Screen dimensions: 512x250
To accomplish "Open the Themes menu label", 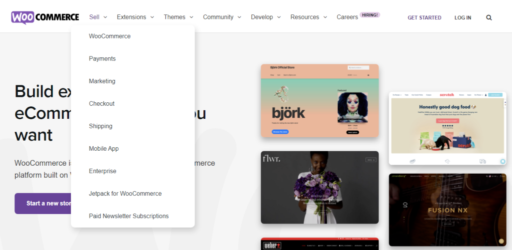I will (174, 17).
